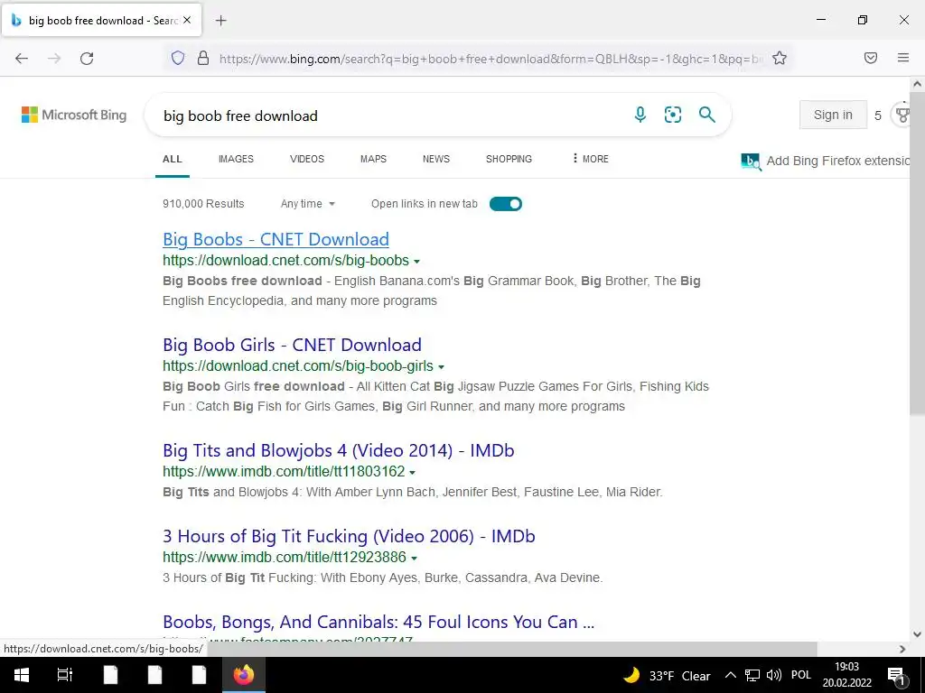The height and width of the screenshot is (693, 925).
Task: Open the notification center icon
Action: (896, 675)
